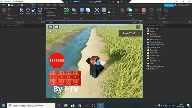The width and height of the screenshot is (192, 108).
Task: Open the Lock tool dropdown arrow
Action: (117, 12)
